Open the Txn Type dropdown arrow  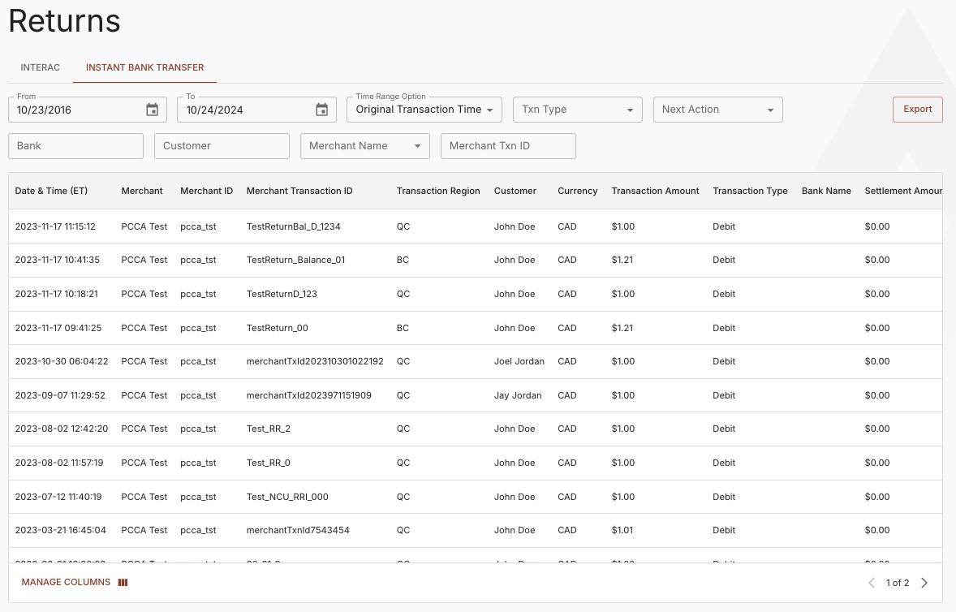click(x=630, y=110)
